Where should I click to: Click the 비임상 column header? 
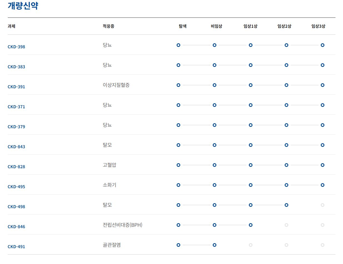[216, 26]
